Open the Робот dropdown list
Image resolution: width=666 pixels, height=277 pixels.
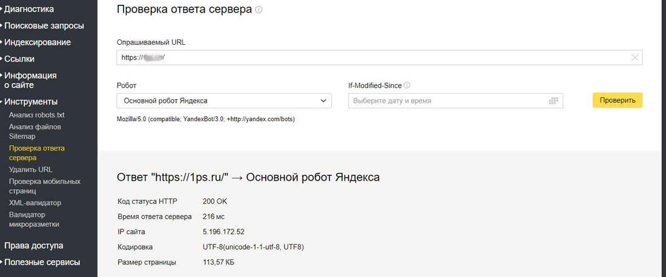[224, 100]
